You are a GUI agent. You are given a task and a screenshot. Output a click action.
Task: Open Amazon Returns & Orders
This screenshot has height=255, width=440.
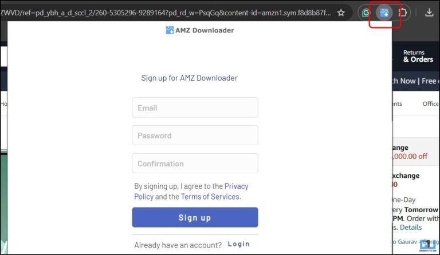coord(418,56)
